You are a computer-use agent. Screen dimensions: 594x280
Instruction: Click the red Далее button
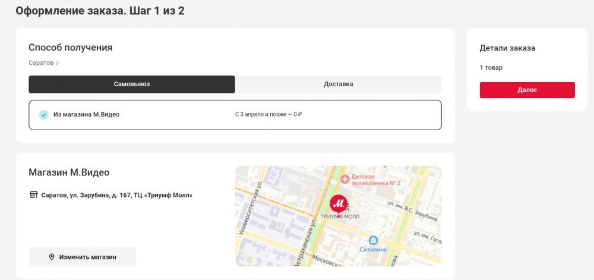click(527, 90)
